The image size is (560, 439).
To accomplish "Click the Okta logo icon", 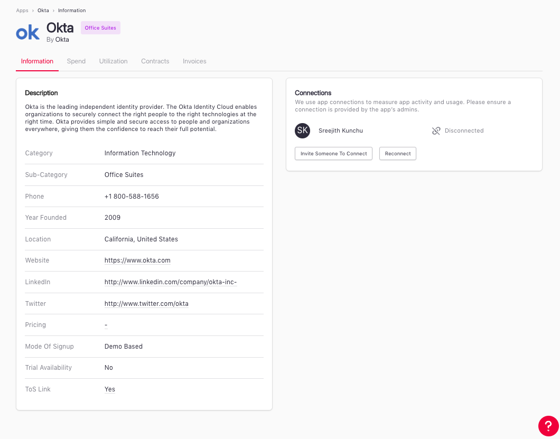I will [x=28, y=32].
